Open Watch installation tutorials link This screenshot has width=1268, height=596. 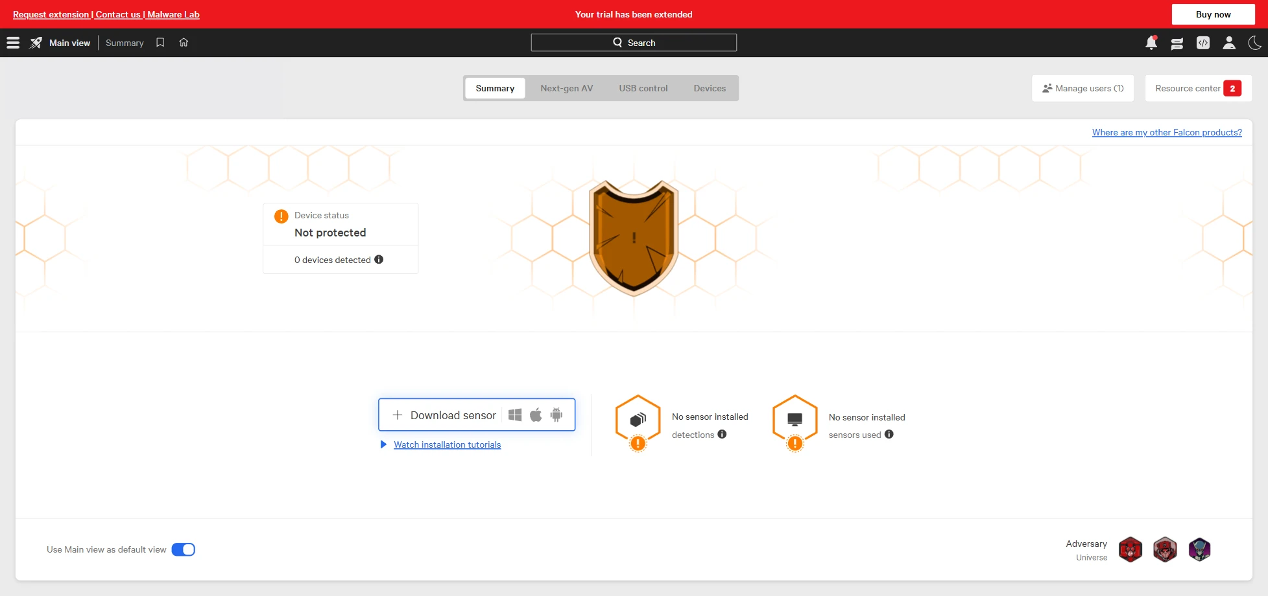(x=447, y=444)
